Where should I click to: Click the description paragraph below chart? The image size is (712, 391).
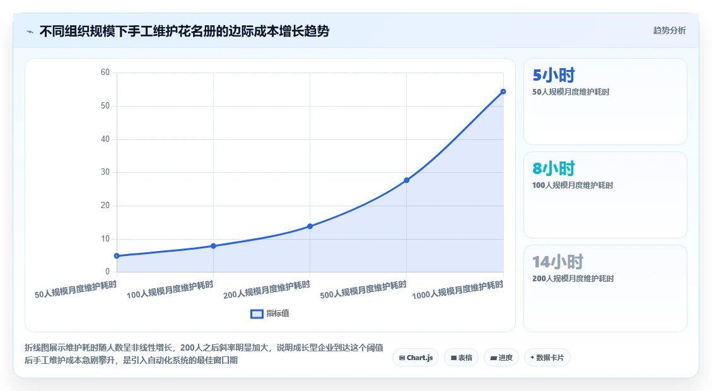(x=204, y=354)
